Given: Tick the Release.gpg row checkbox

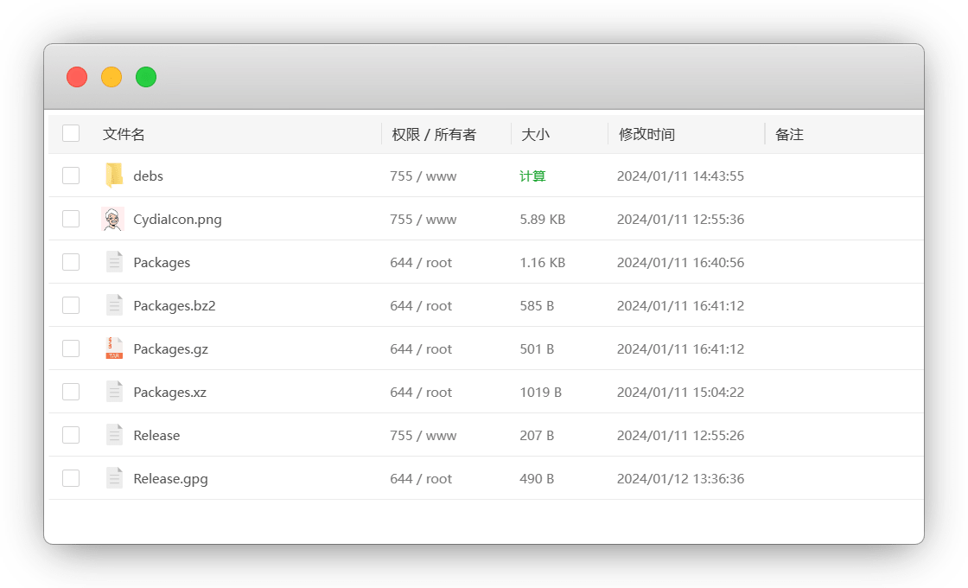Looking at the screenshot, I should pyautogui.click(x=71, y=478).
